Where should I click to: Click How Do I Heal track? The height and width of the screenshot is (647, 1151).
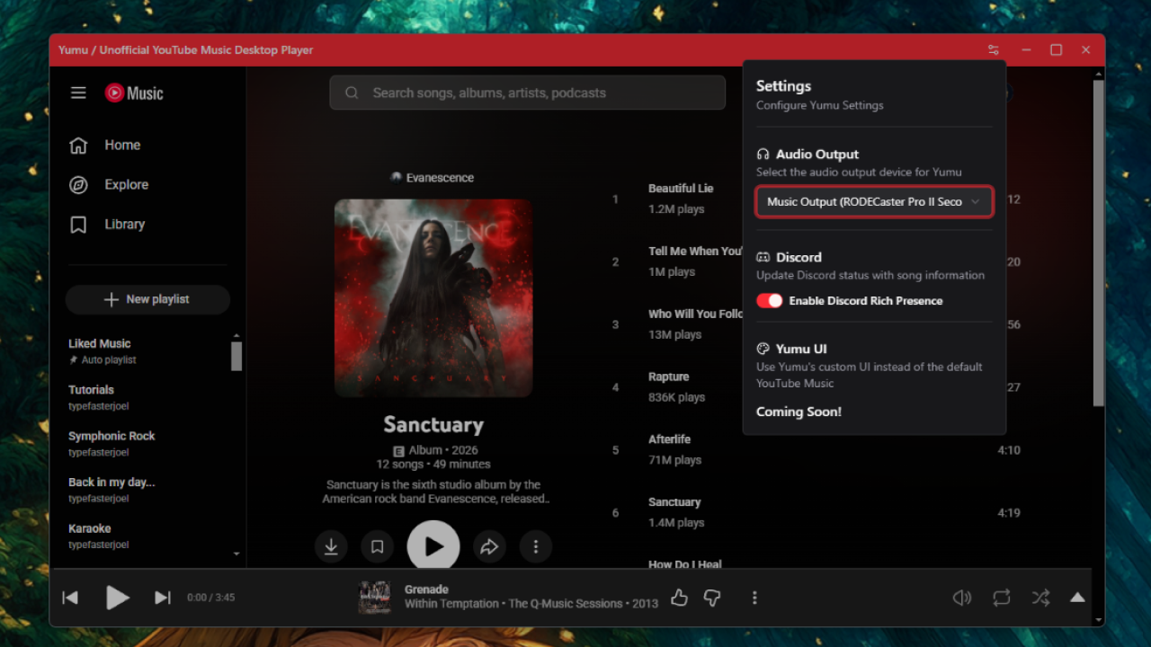[x=685, y=563]
